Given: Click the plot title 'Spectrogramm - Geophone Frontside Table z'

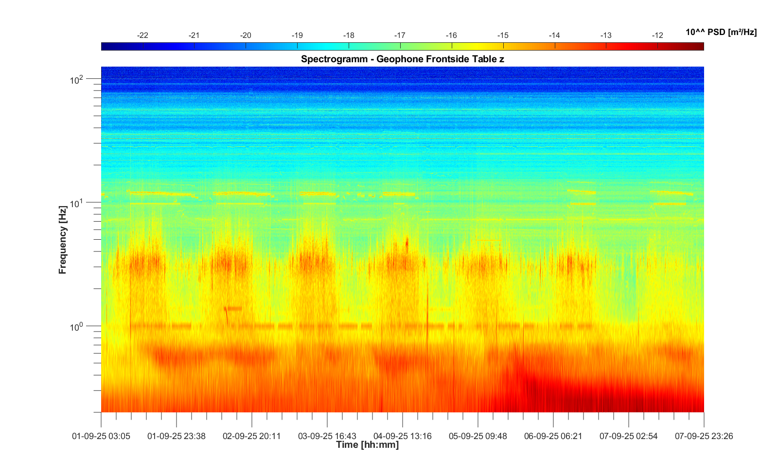Looking at the screenshot, I should pyautogui.click(x=402, y=59).
